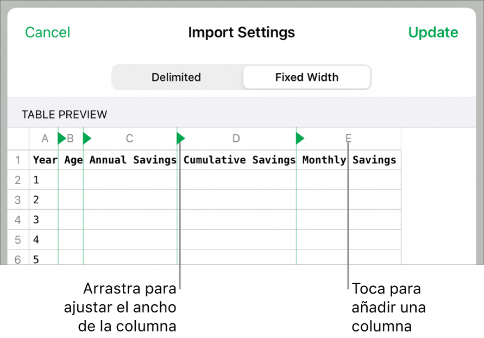Select the Cumulative Savings header cell
This screenshot has height=338, width=484.
click(x=239, y=160)
